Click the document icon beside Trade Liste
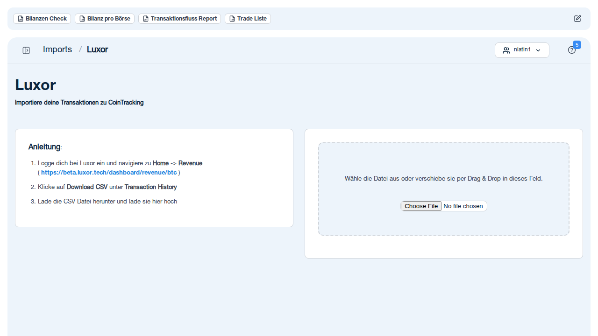 pos(232,19)
